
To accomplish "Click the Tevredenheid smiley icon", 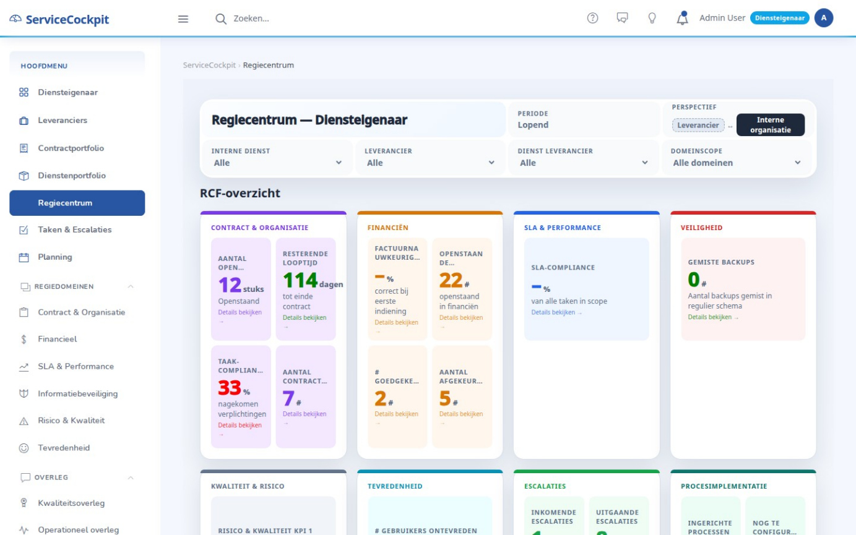I will coord(24,448).
